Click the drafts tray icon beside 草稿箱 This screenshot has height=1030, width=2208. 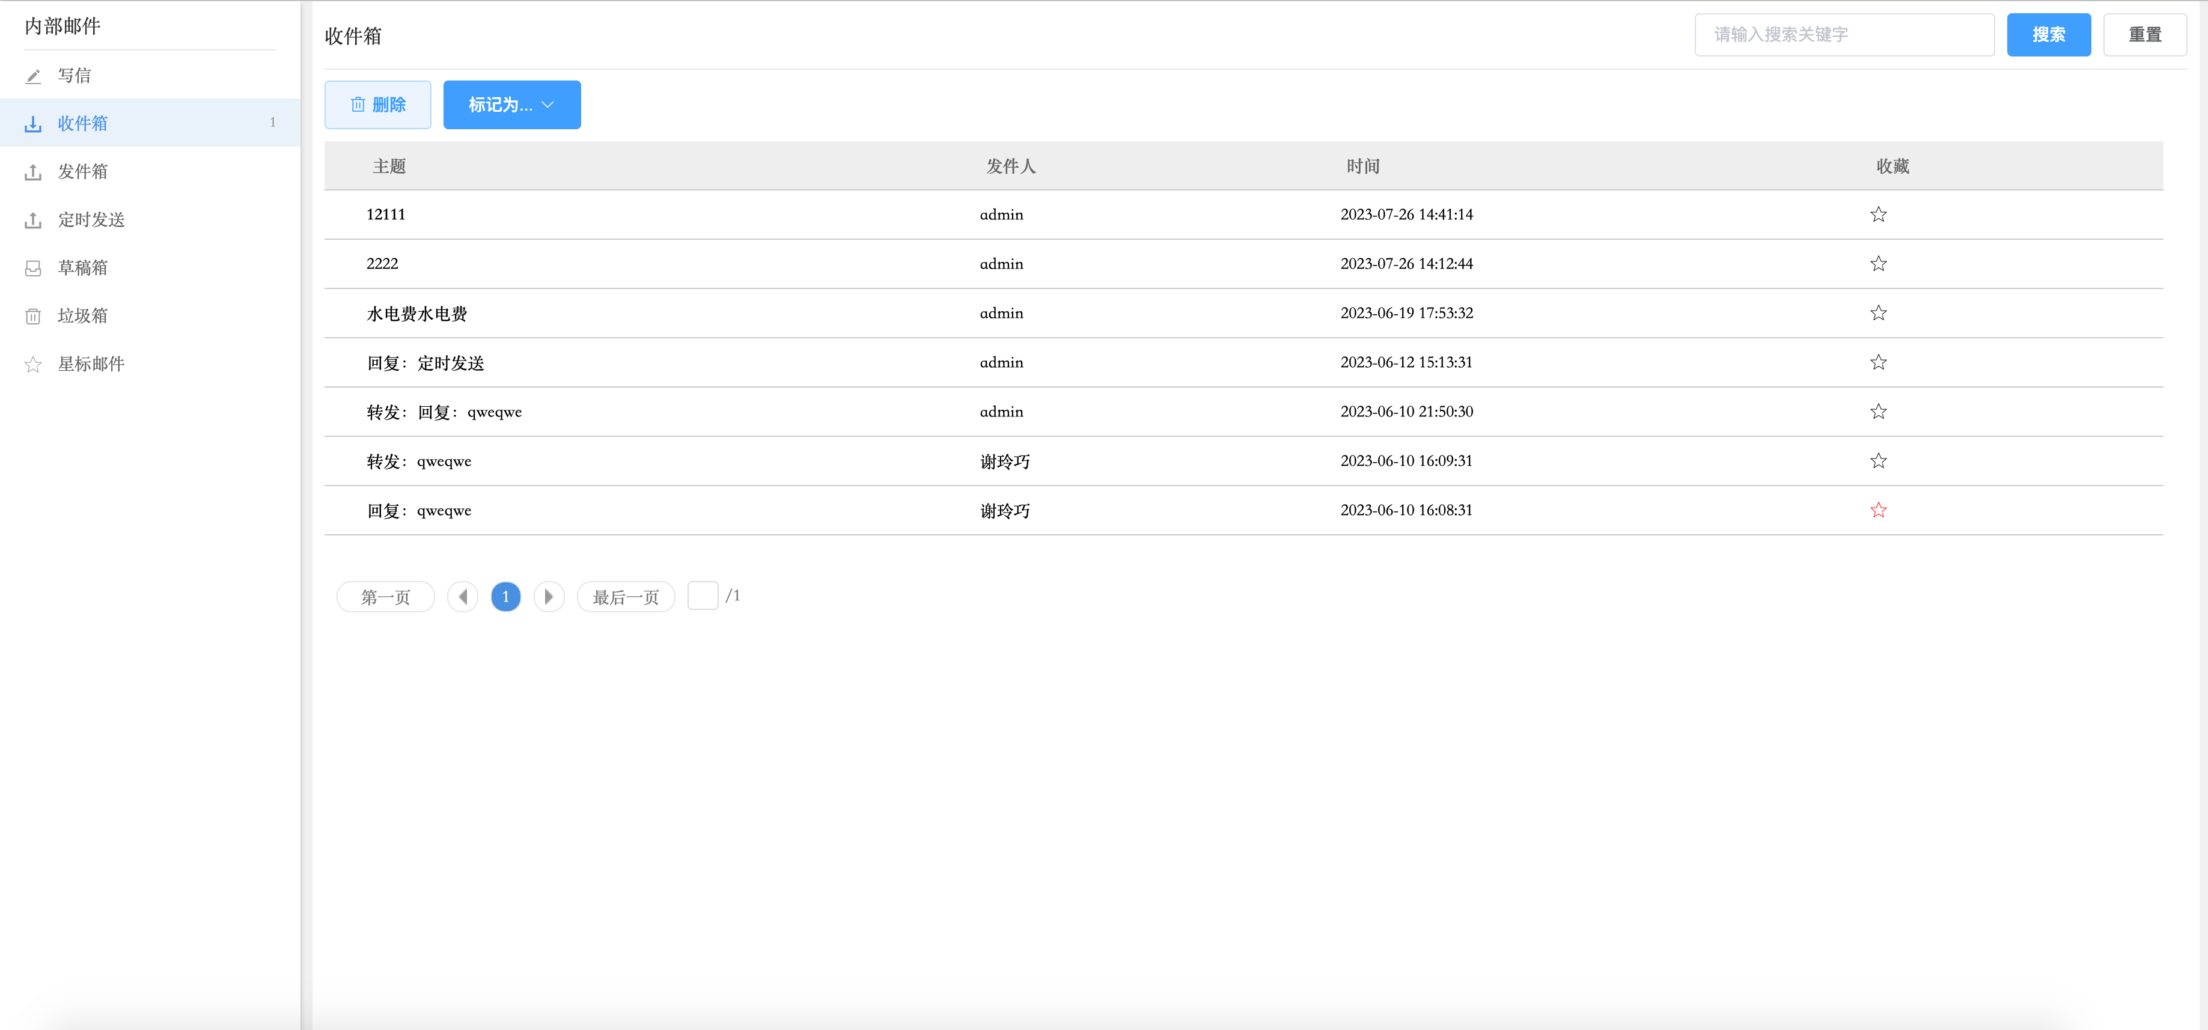click(32, 268)
